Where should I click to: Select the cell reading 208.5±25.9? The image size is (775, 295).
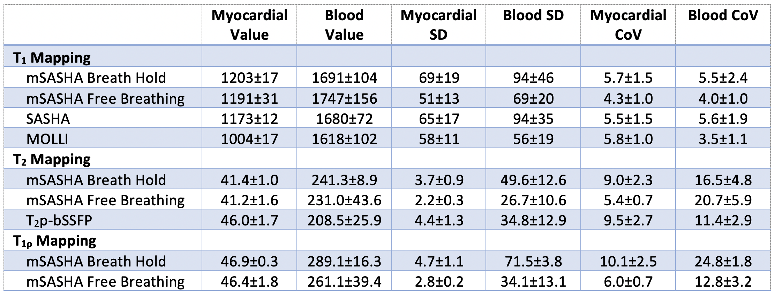(x=344, y=220)
